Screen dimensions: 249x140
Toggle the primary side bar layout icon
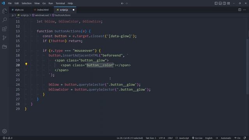216,3
